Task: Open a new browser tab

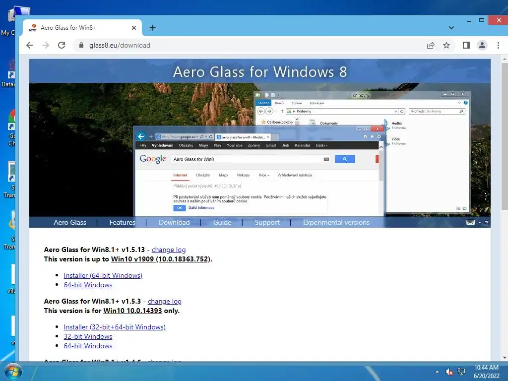Action: pyautogui.click(x=153, y=28)
